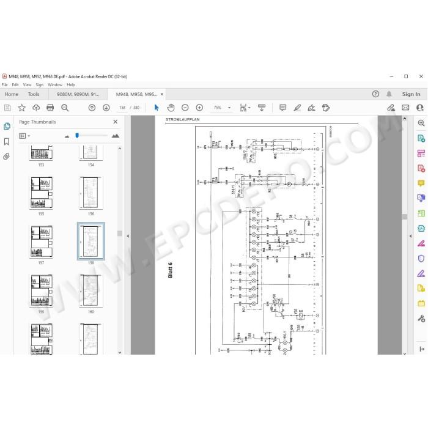Open search tool in right pane

click(421, 123)
